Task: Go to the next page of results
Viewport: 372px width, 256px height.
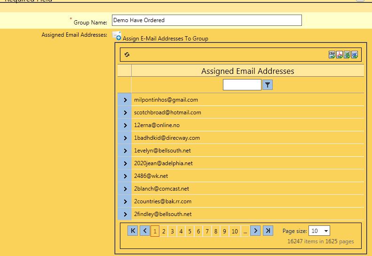Action: [255, 231]
